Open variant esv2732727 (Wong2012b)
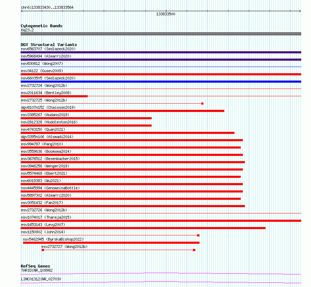The image size is (311, 287). (x=64, y=247)
